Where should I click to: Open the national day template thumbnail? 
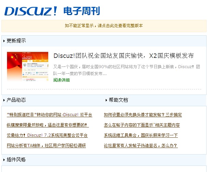click(28, 66)
